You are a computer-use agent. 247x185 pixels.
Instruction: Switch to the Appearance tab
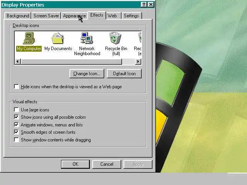[x=74, y=16]
